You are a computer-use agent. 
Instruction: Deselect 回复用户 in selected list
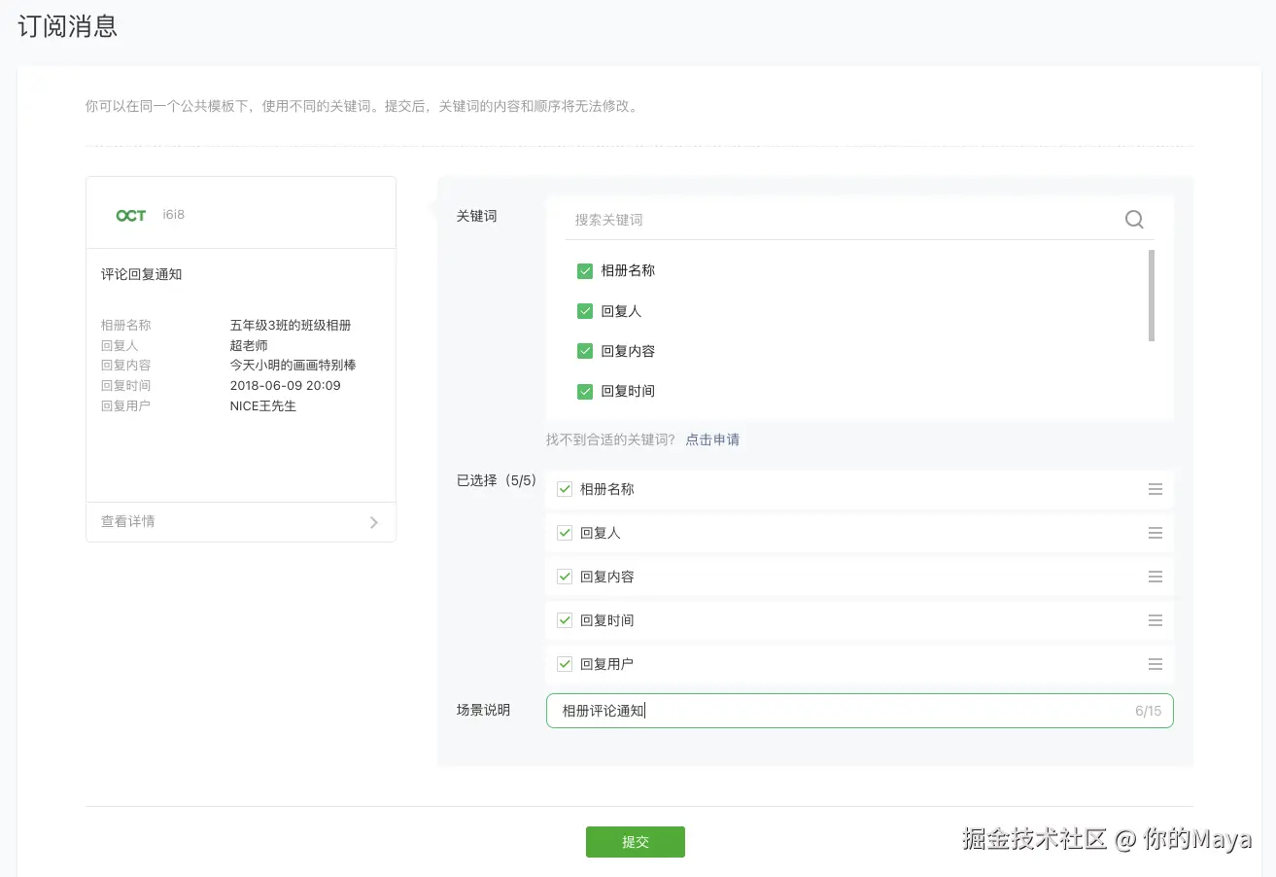[565, 664]
